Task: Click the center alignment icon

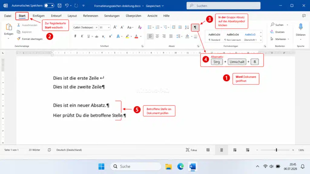Action: [x=157, y=36]
